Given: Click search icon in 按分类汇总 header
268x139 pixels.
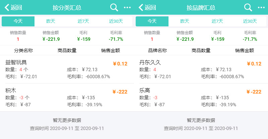Looking at the screenshot, I should click(114, 7).
